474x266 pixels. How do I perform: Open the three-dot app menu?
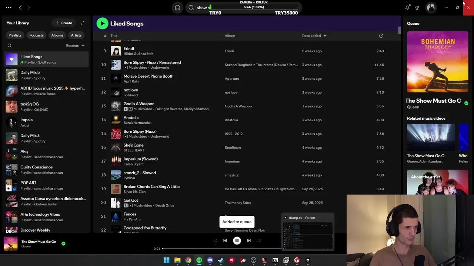[x=9, y=7]
